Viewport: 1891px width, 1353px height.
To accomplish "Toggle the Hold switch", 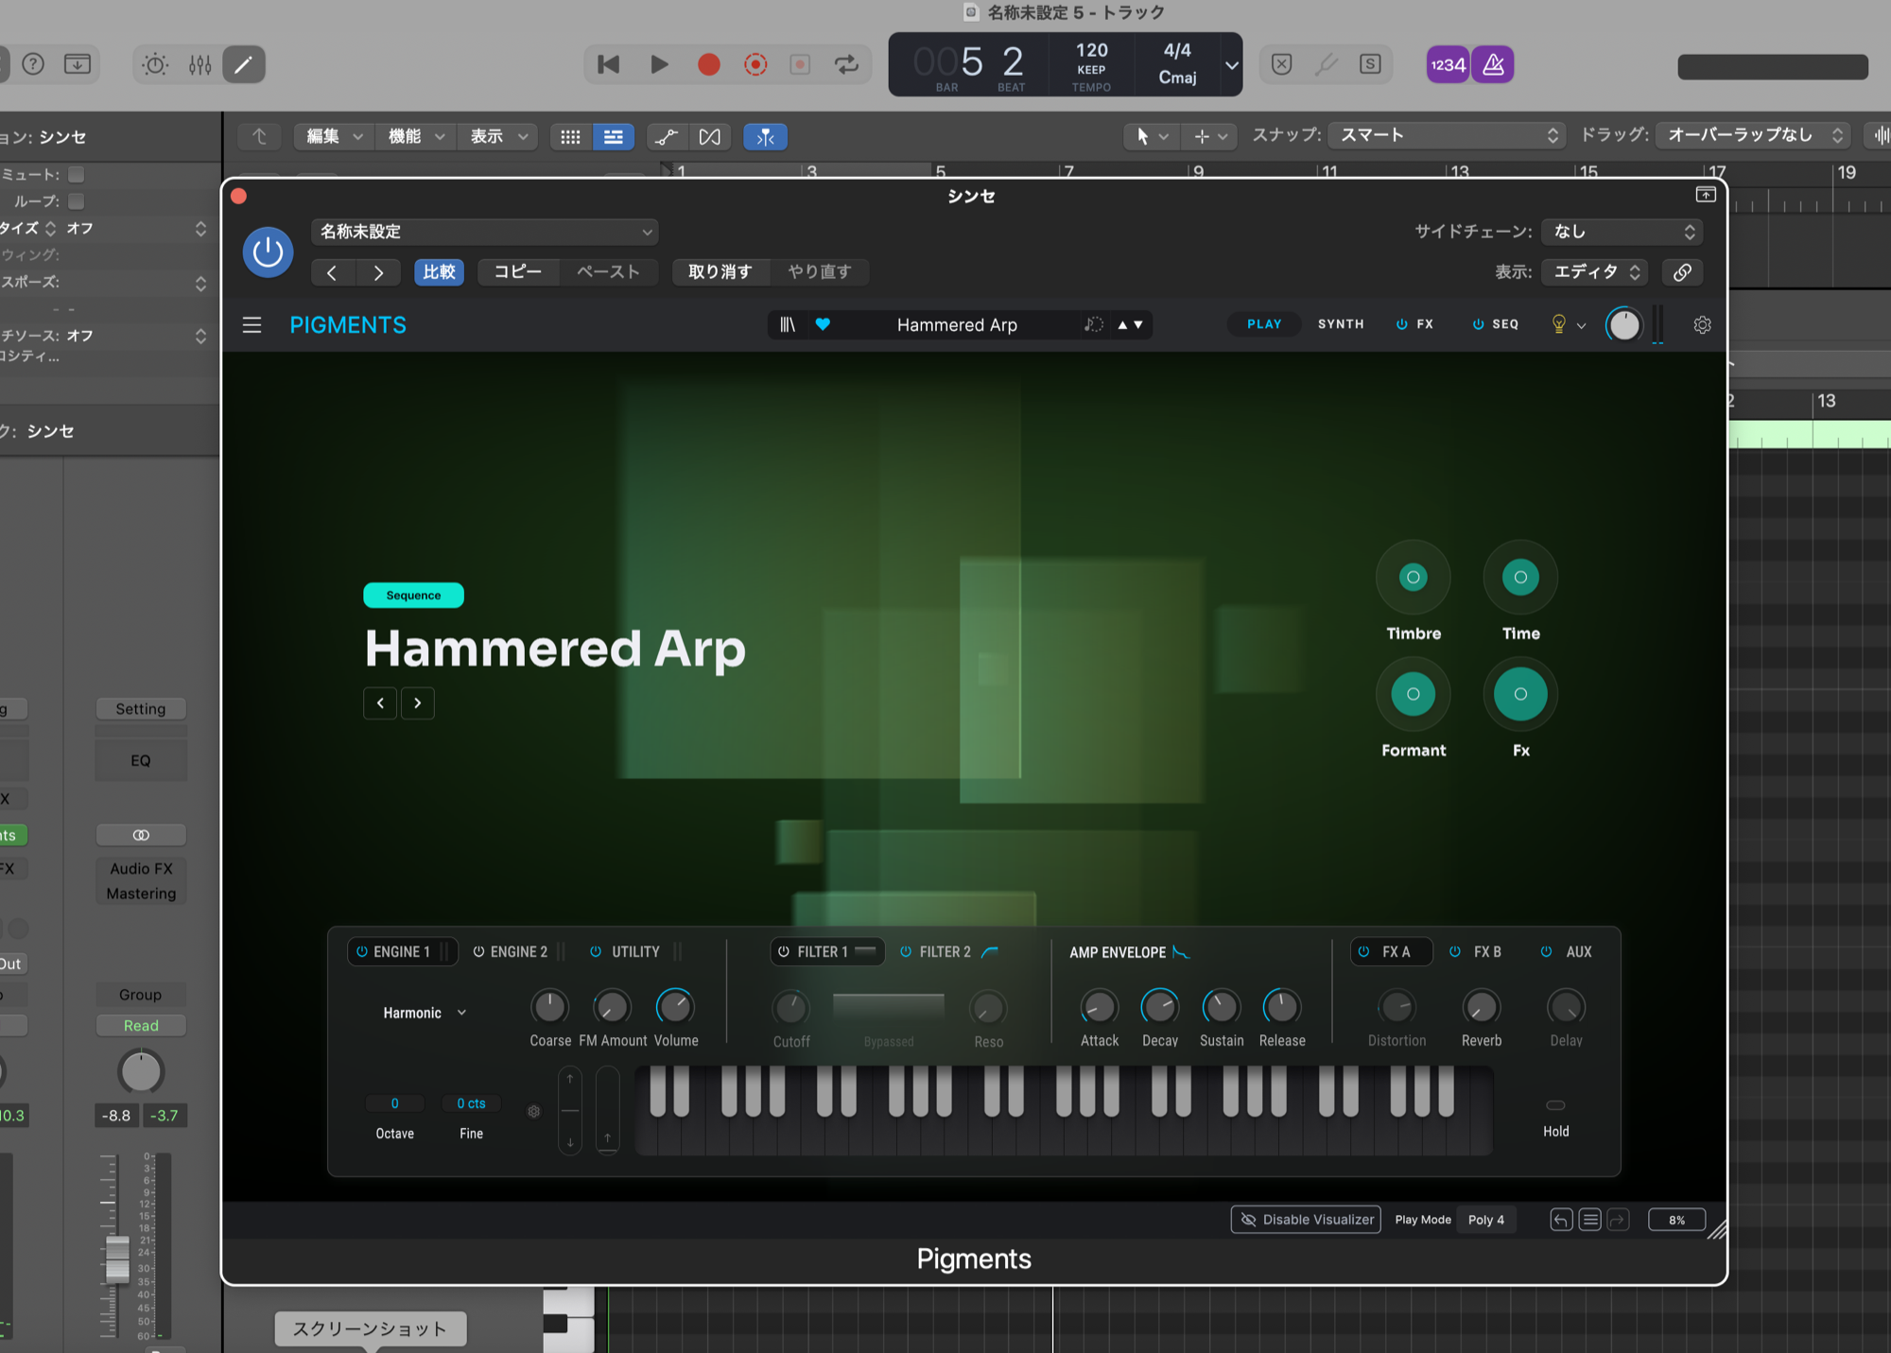I will (x=1555, y=1105).
